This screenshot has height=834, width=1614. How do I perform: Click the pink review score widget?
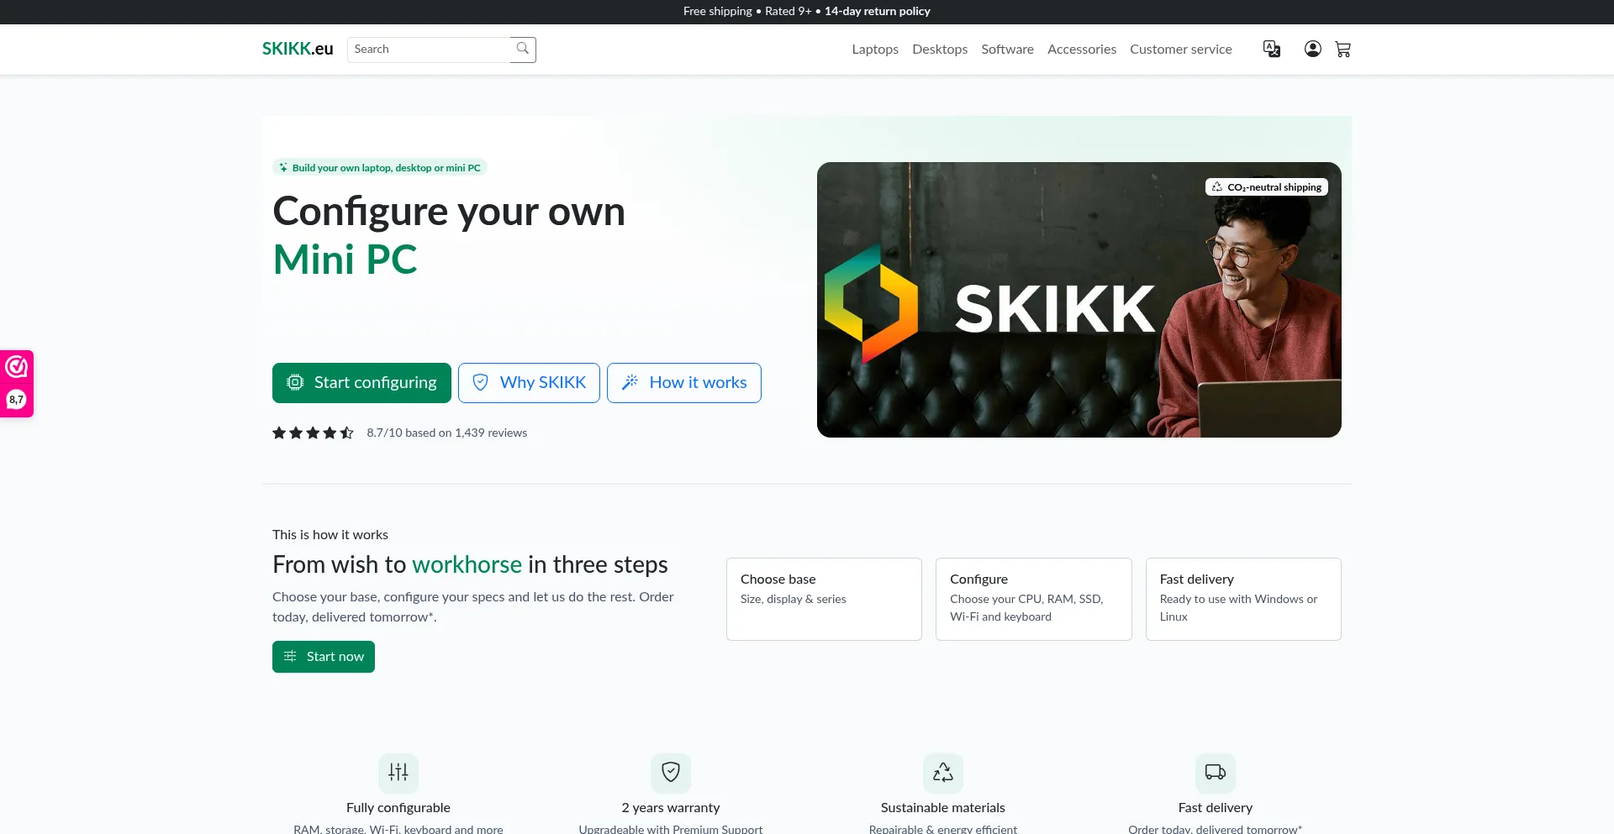click(17, 384)
